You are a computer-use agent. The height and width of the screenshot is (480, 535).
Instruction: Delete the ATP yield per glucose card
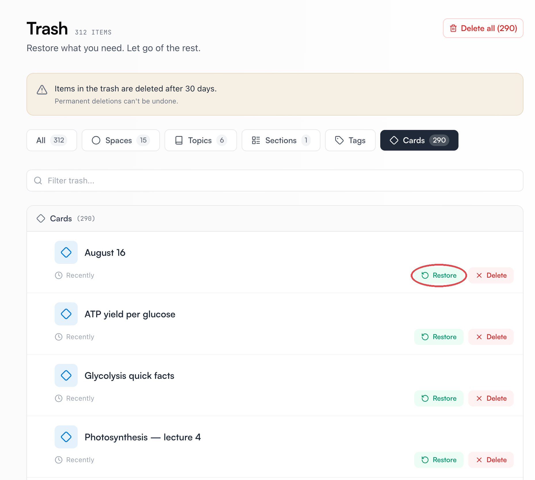(x=491, y=337)
